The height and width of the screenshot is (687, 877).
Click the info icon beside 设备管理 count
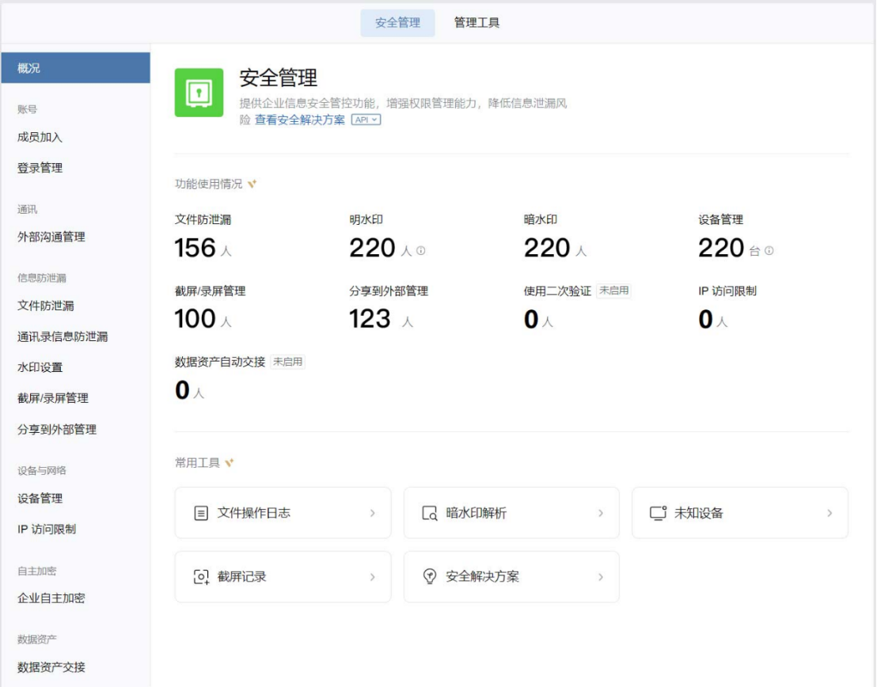pyautogui.click(x=769, y=251)
